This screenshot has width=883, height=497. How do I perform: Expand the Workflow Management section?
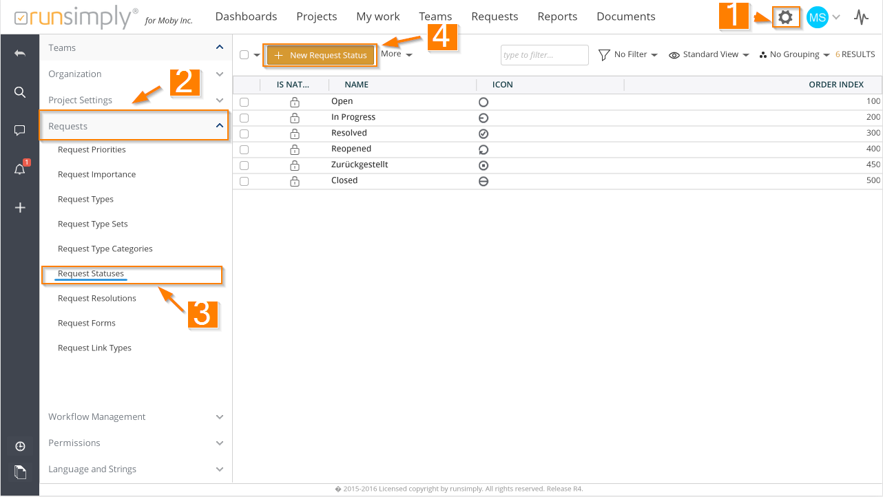tap(135, 417)
